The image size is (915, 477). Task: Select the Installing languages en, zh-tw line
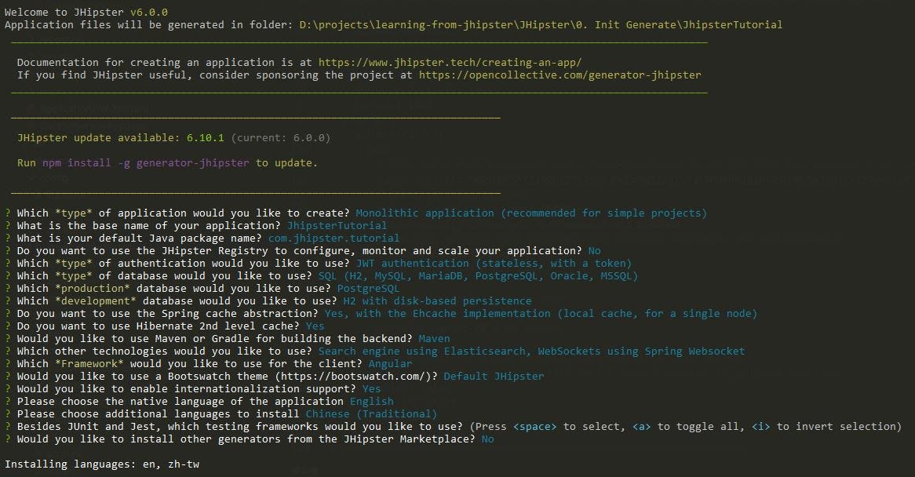[102, 464]
